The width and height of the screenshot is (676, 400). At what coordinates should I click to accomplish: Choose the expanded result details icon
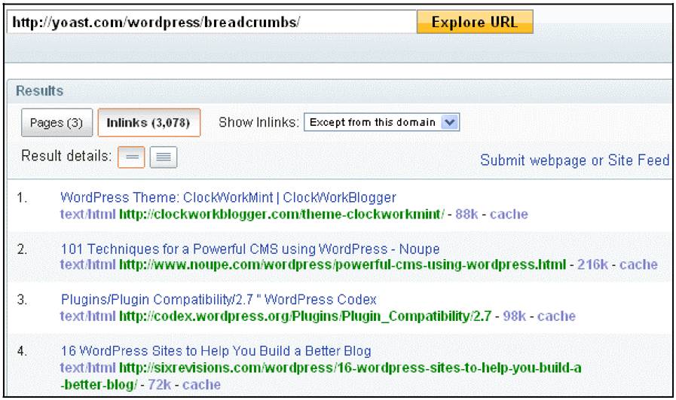pos(164,157)
